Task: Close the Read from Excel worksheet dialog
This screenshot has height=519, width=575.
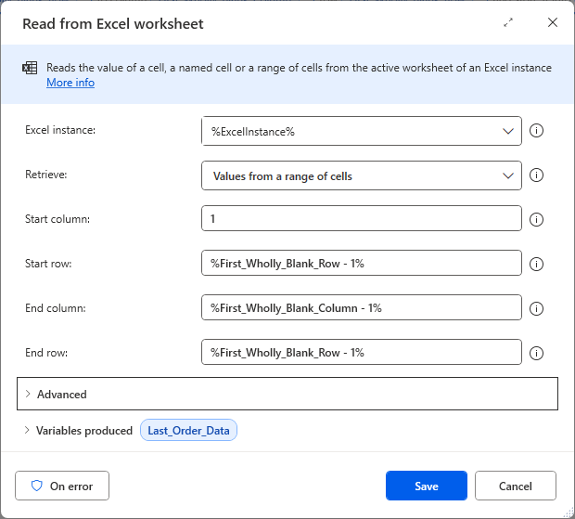Action: click(x=553, y=22)
